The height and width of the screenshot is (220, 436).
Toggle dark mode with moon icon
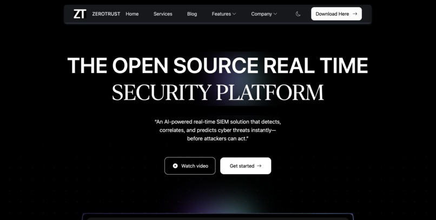298,14
